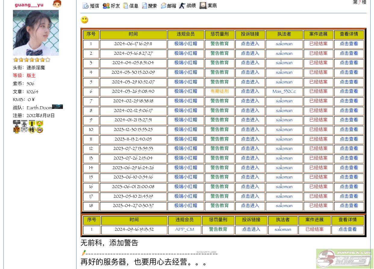Click 点击查看 in the APP_CM row
The image size is (374, 269).
(x=347, y=229)
